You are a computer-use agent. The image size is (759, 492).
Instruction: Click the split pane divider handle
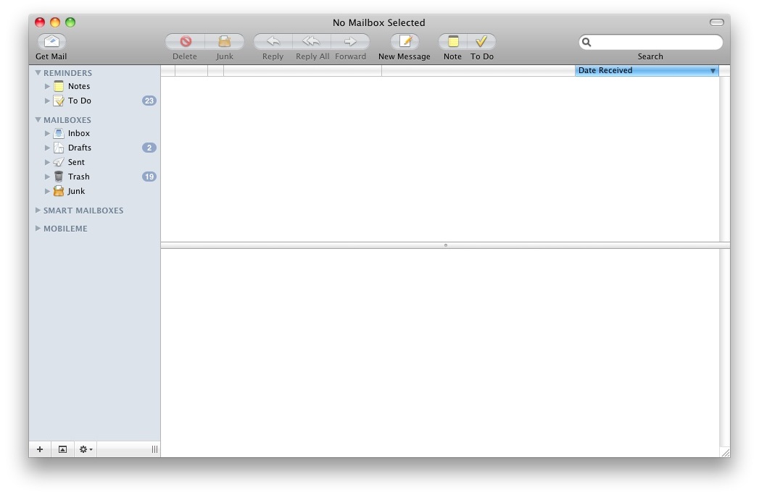(x=445, y=245)
